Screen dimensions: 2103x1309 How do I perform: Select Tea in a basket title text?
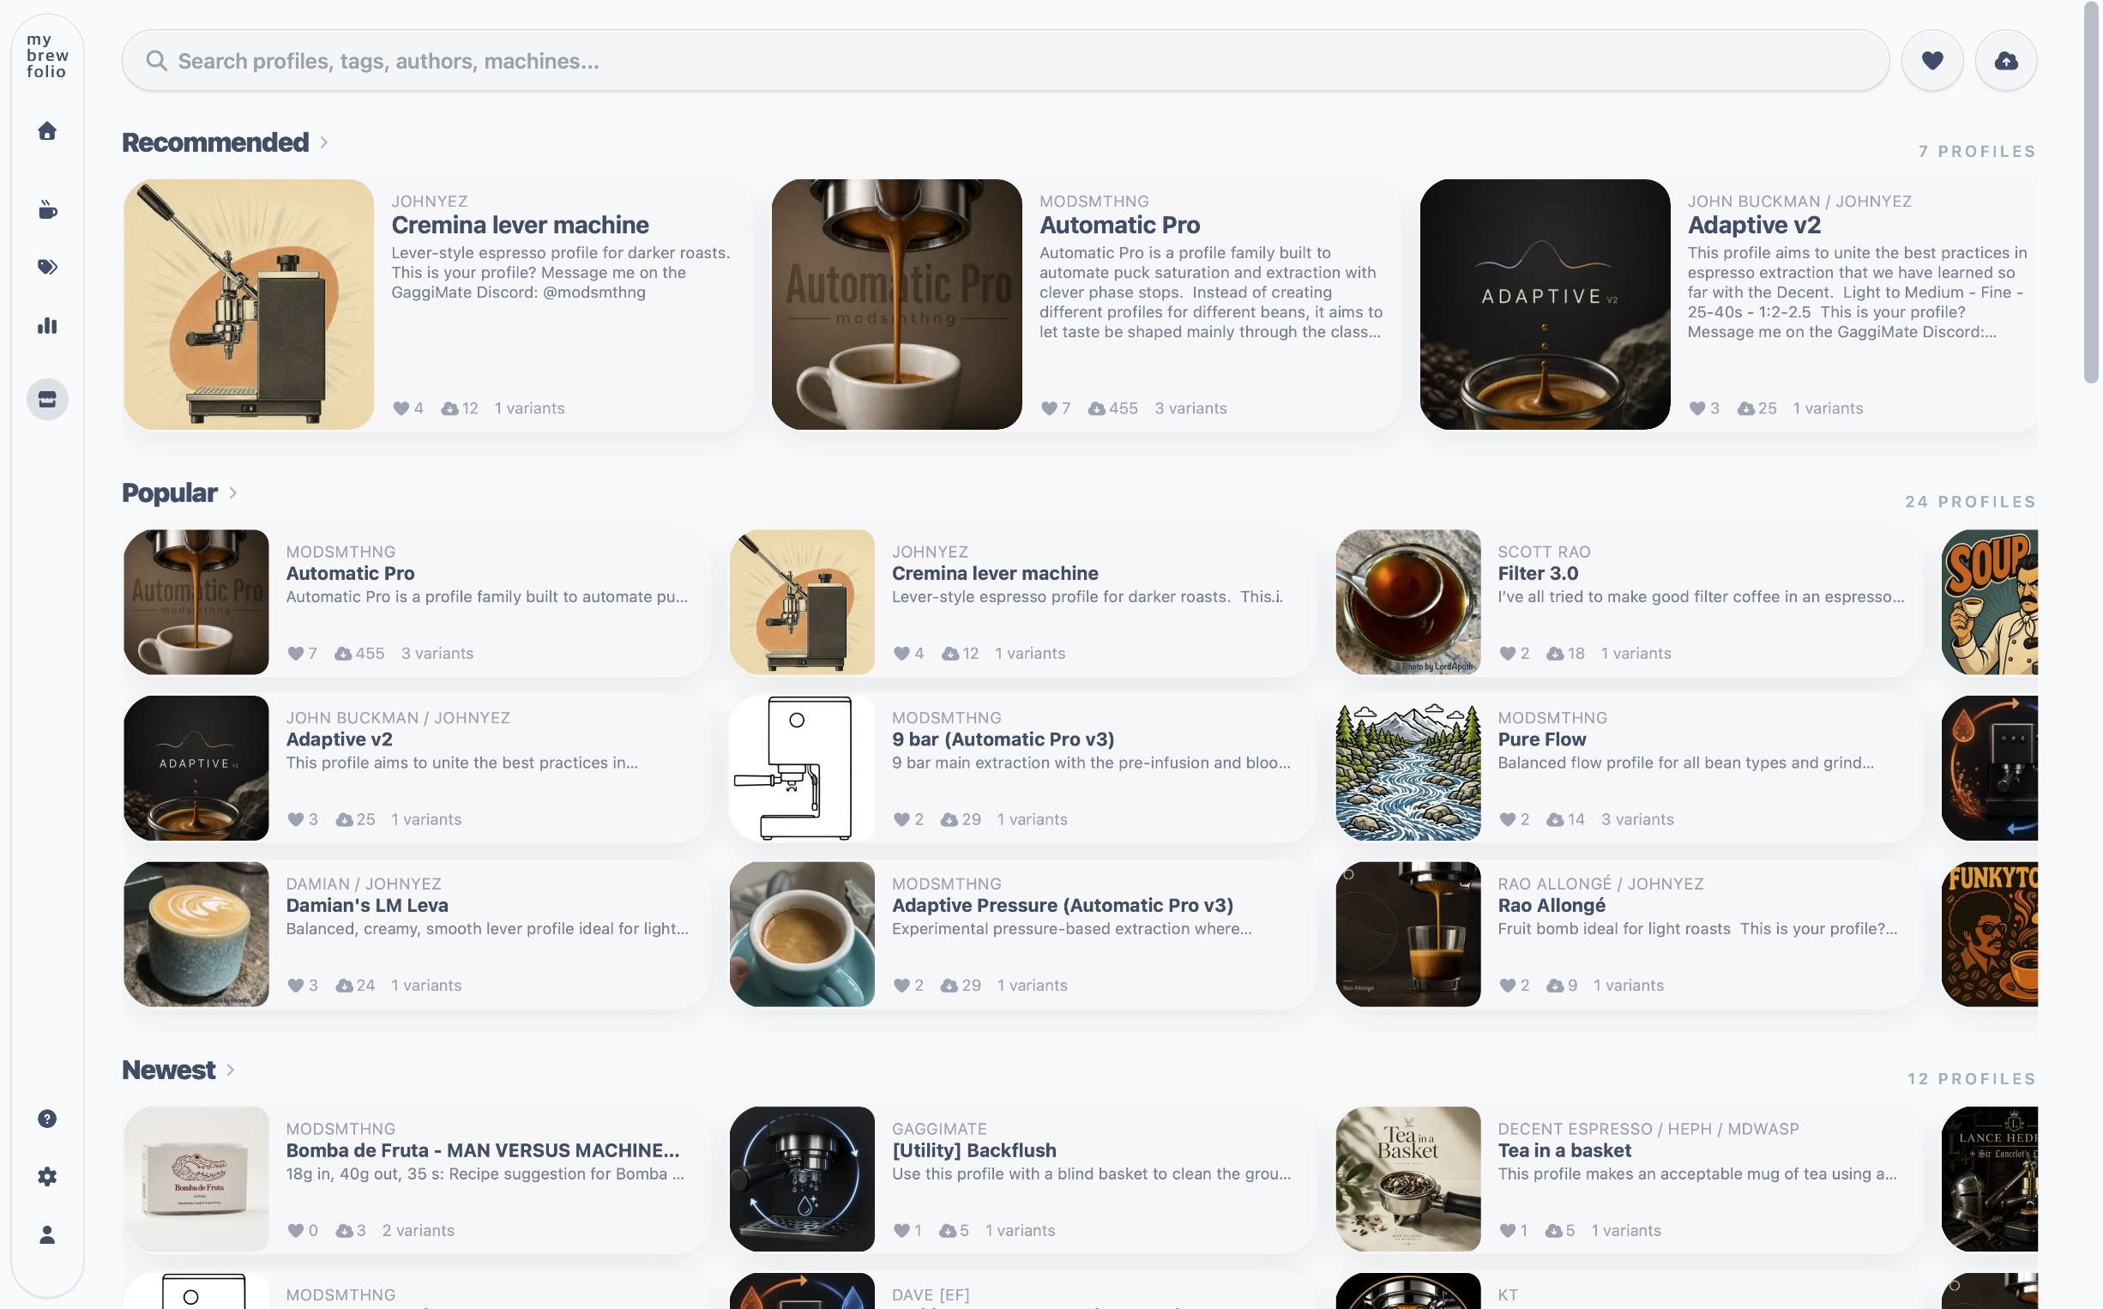1564,1150
